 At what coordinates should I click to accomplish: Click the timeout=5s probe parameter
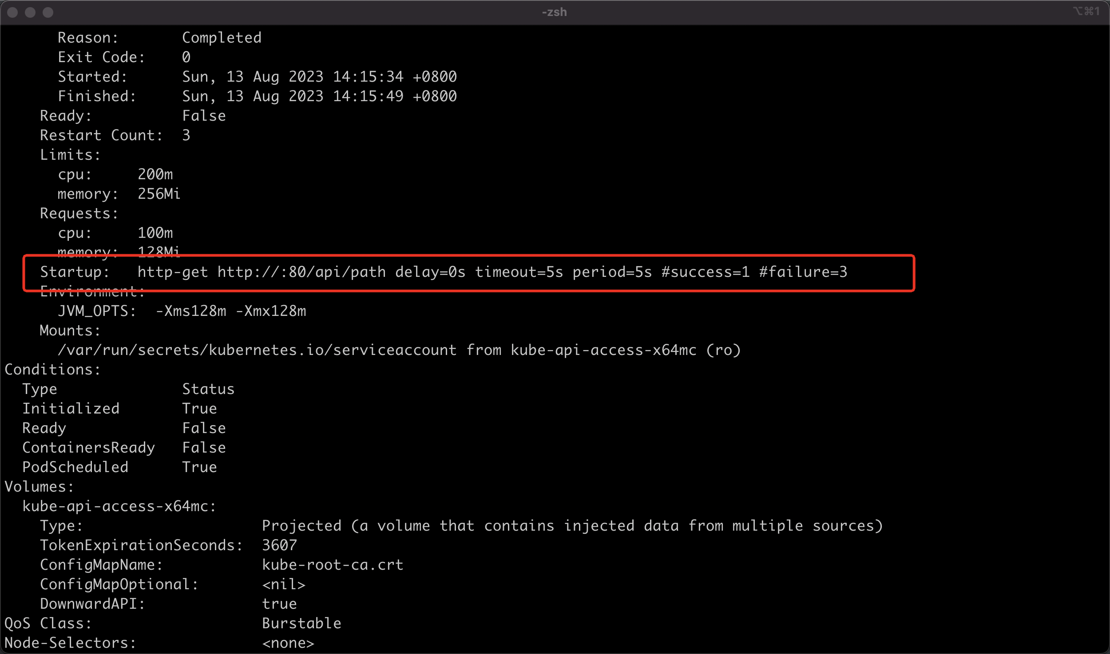click(x=519, y=272)
